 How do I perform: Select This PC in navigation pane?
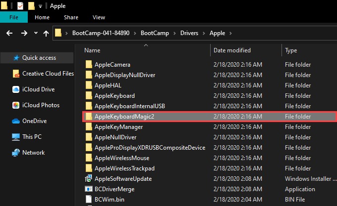32,136
